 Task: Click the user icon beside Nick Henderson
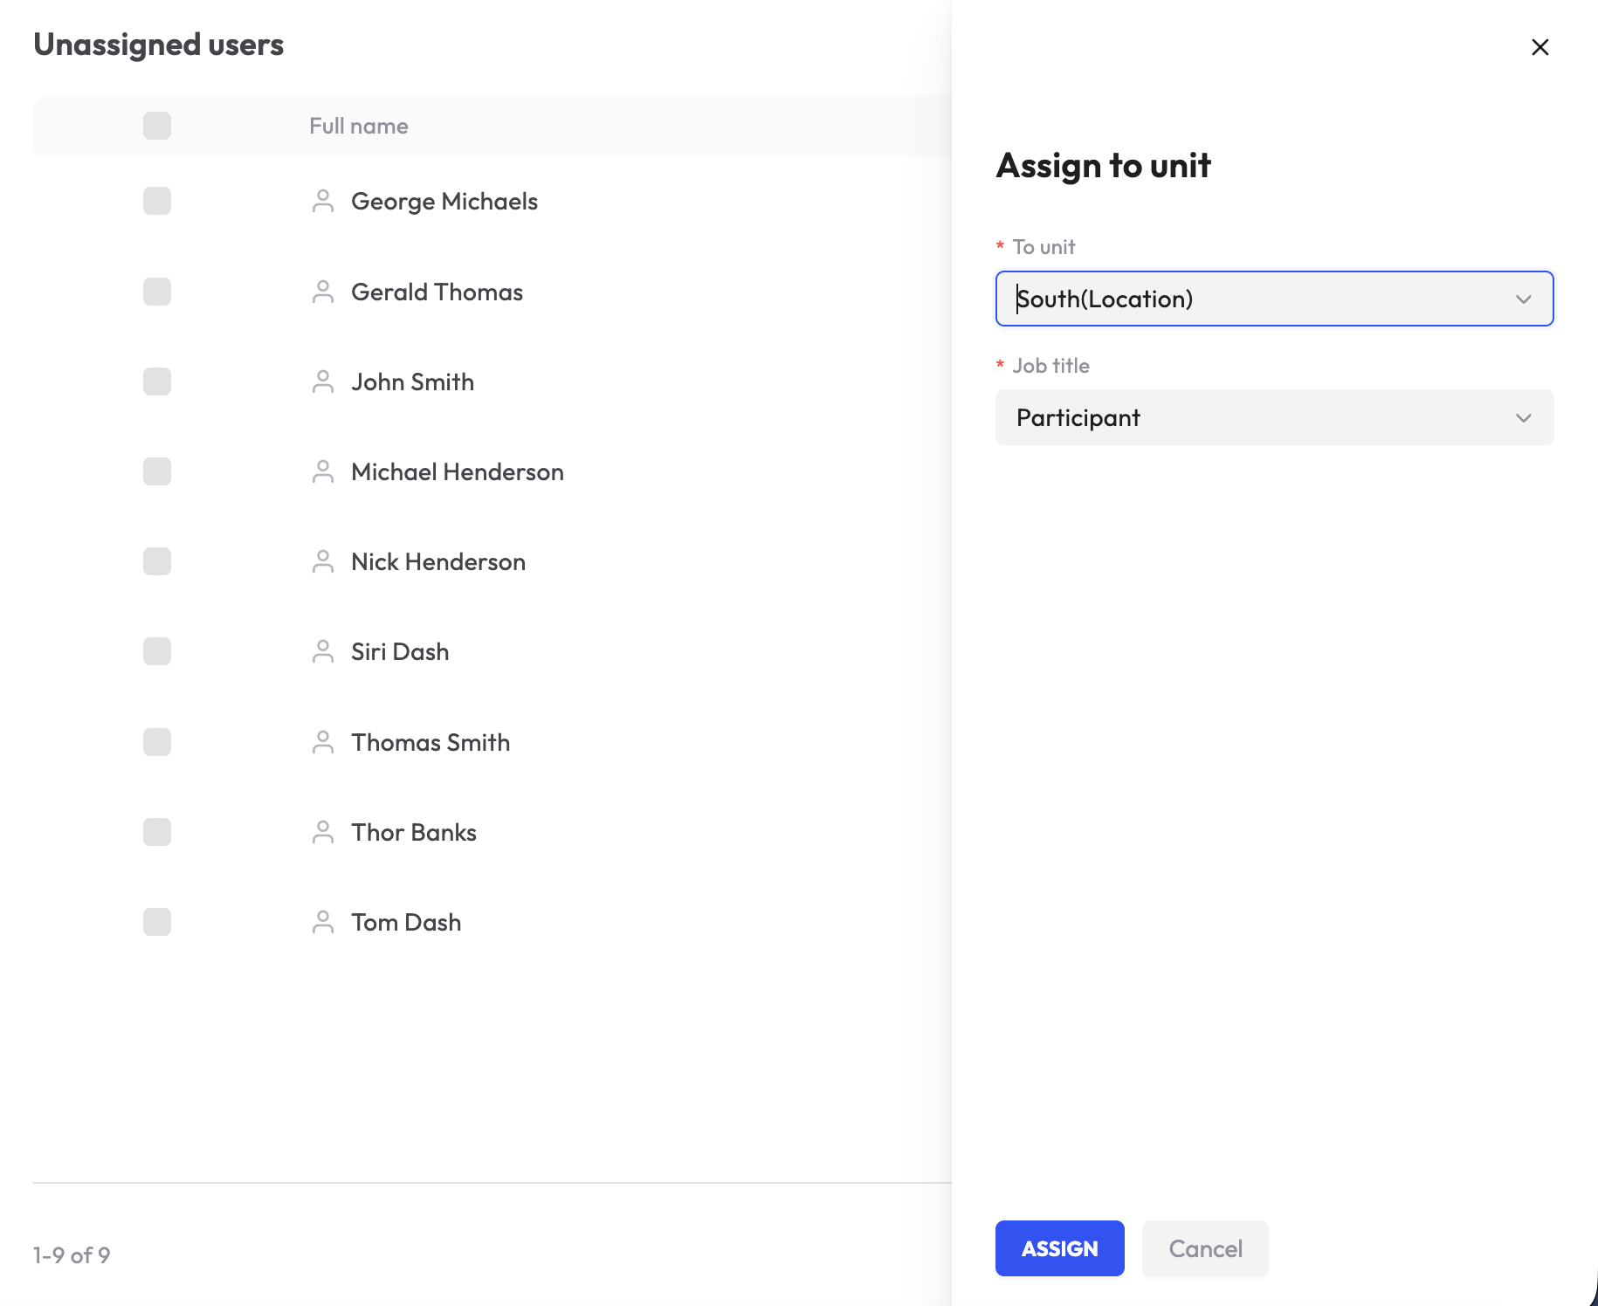[323, 562]
